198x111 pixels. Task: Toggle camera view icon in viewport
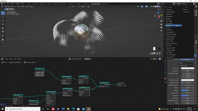click(x=161, y=27)
